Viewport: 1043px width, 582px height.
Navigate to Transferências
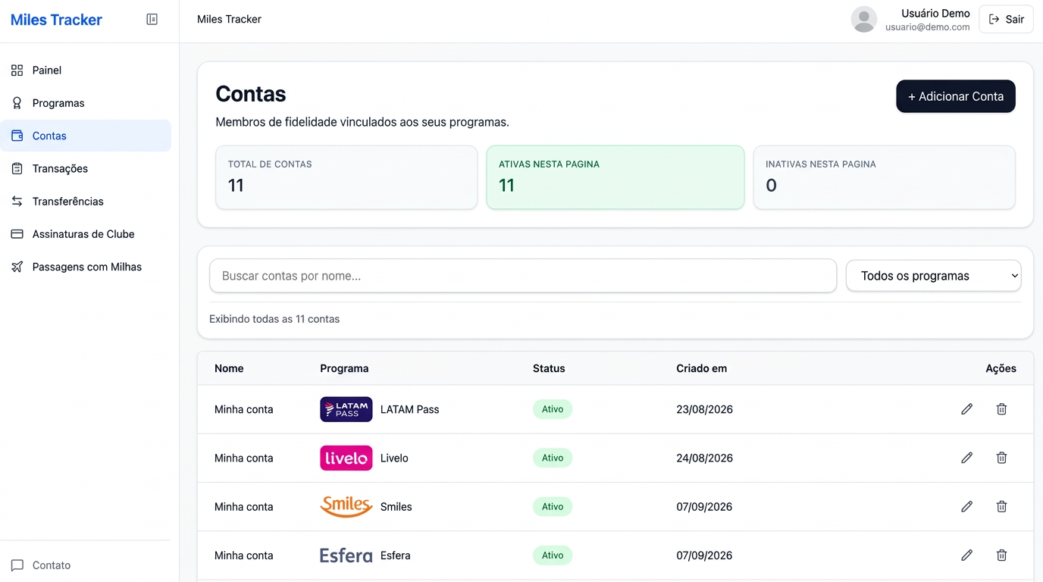tap(86, 202)
